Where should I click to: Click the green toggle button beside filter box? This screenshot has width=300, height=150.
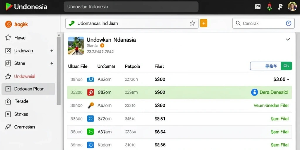tap(287, 66)
